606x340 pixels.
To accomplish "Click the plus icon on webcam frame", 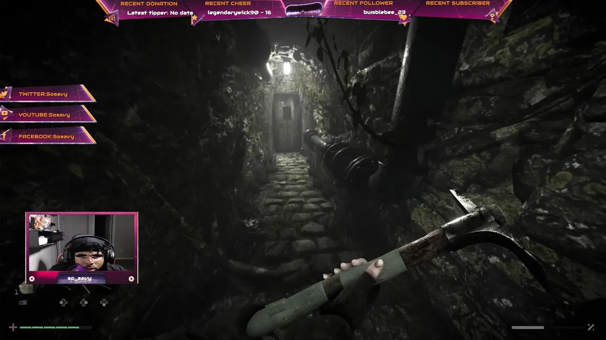I will (131, 279).
